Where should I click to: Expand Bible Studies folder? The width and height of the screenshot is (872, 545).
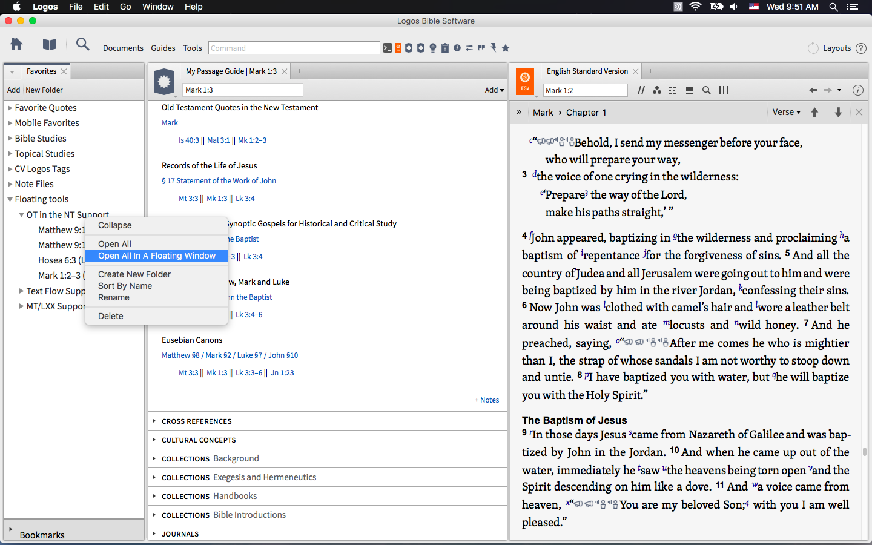click(10, 139)
